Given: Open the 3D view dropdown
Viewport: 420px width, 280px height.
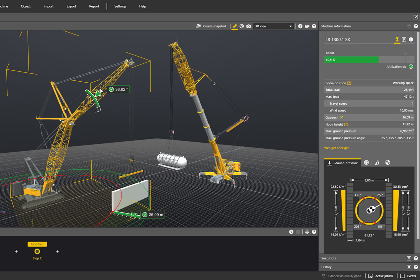Looking at the screenshot, I should coord(273,26).
